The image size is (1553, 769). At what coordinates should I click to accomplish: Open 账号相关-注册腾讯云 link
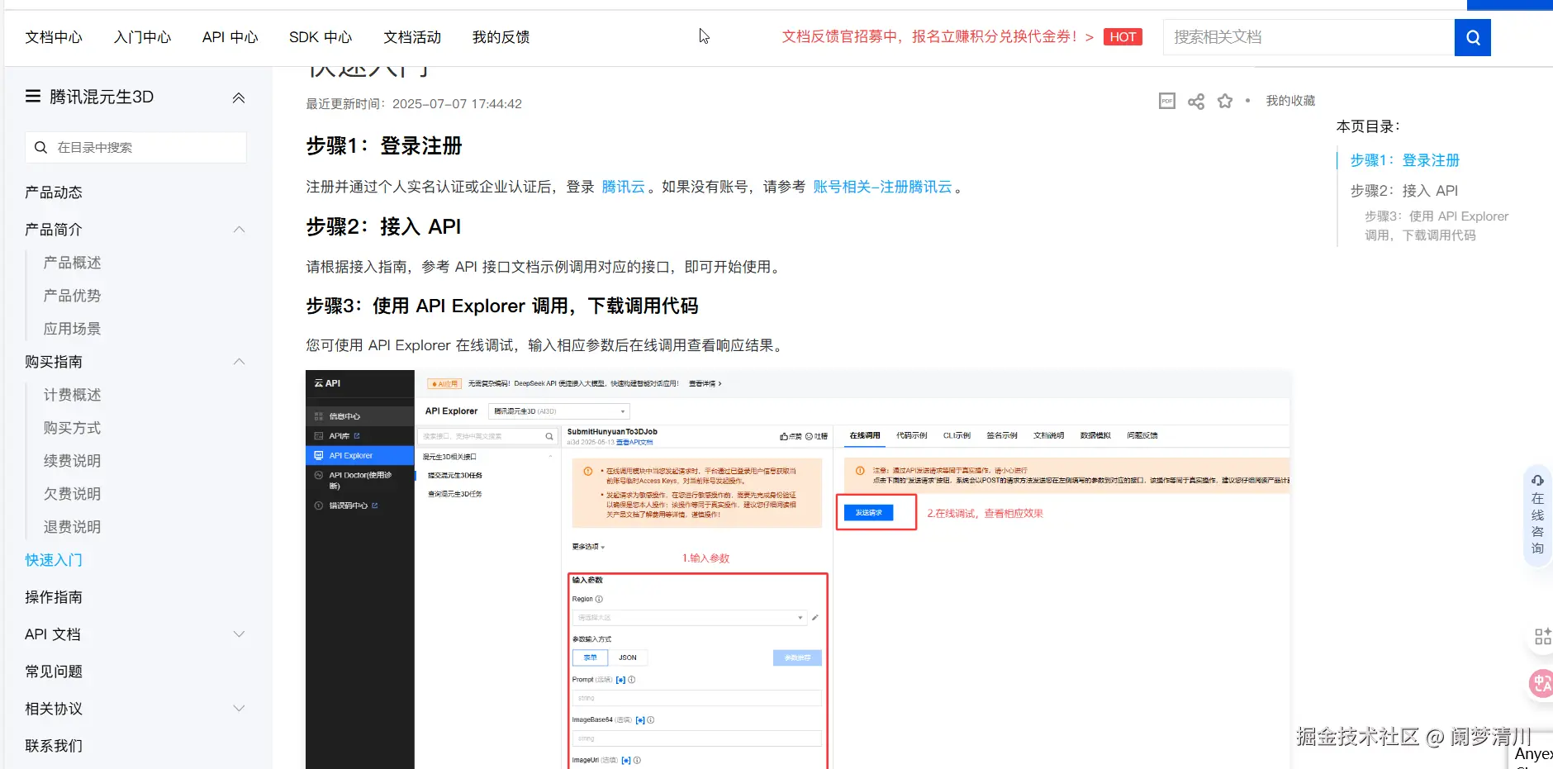click(x=882, y=187)
